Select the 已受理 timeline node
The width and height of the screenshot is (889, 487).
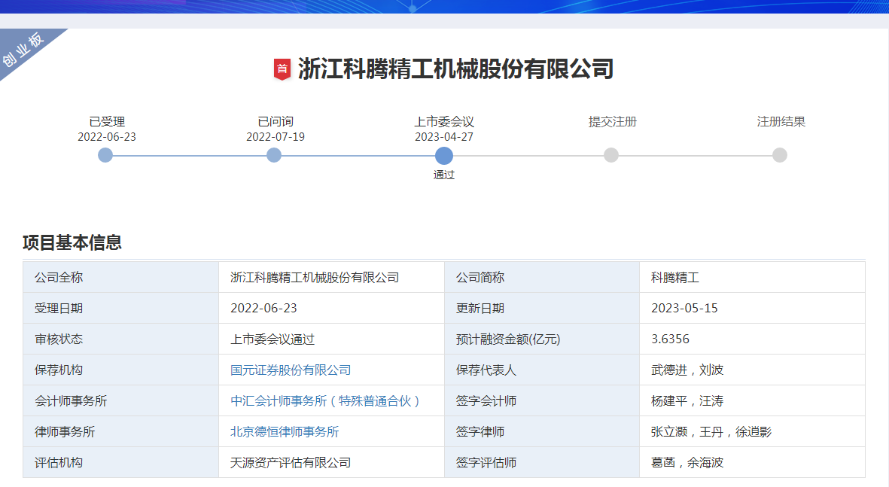[105, 155]
